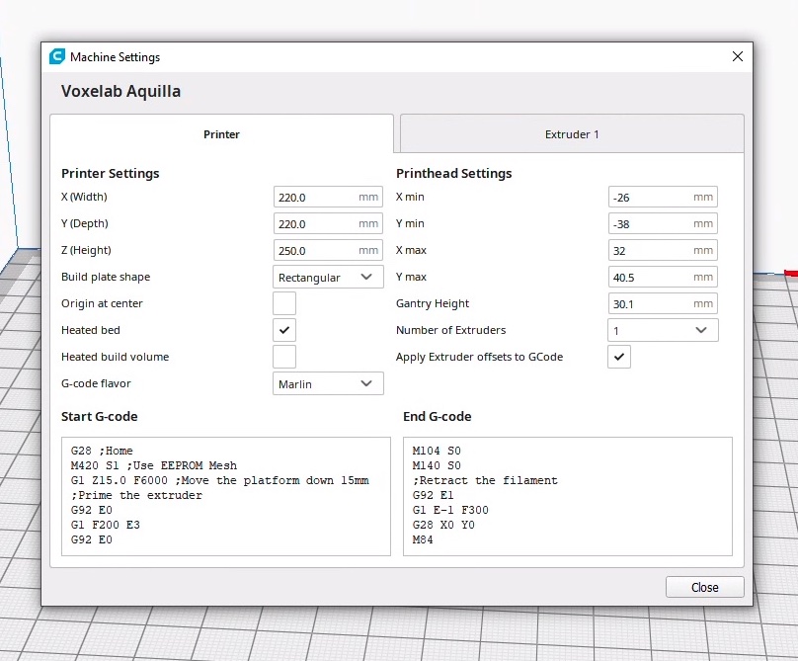Open the G-code flavor dropdown
Screen dimensions: 798x661
328,383
